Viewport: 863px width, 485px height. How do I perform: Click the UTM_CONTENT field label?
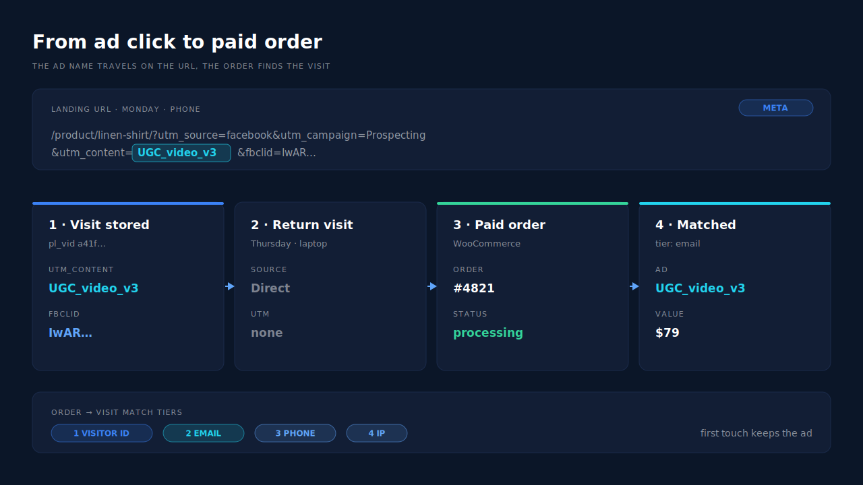tap(81, 269)
